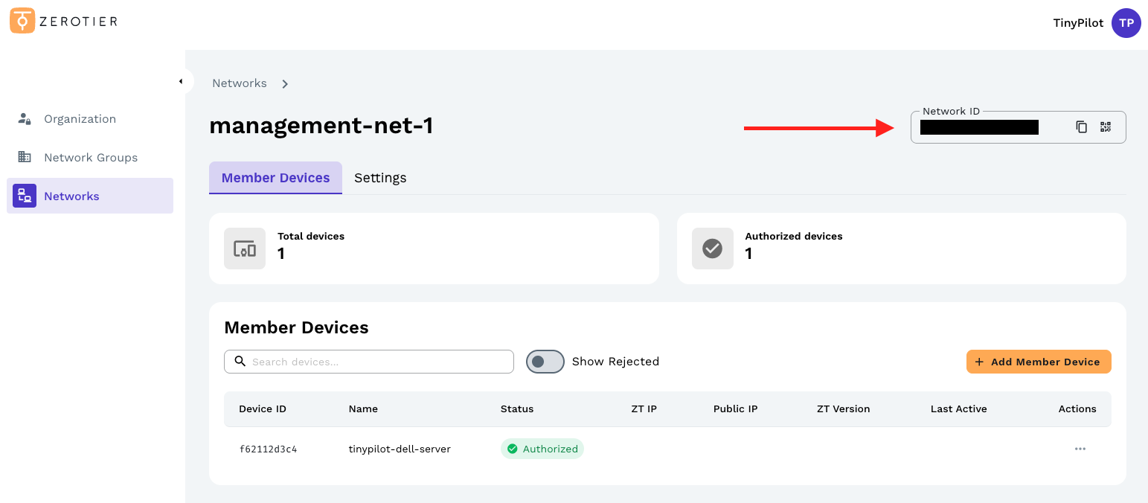Click the Total devices monitor icon

245,249
